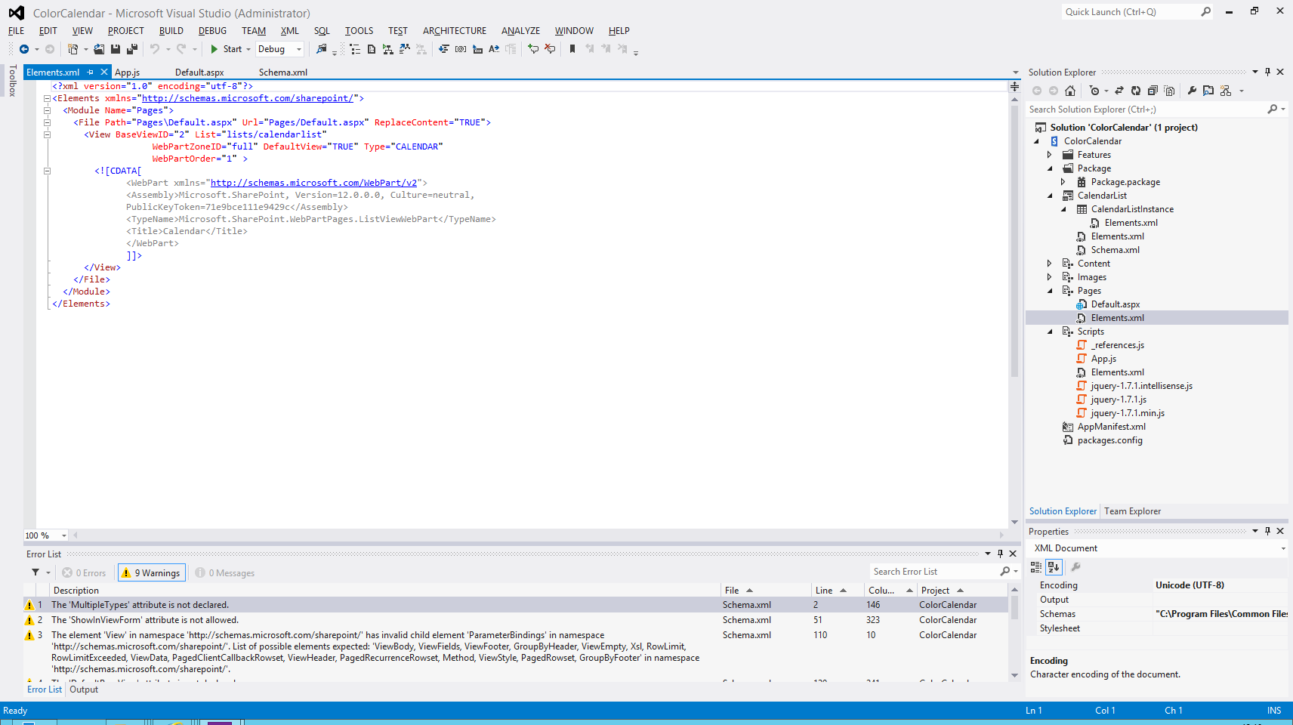
Task: Switch to the Schema.xml editor tab
Action: [283, 72]
